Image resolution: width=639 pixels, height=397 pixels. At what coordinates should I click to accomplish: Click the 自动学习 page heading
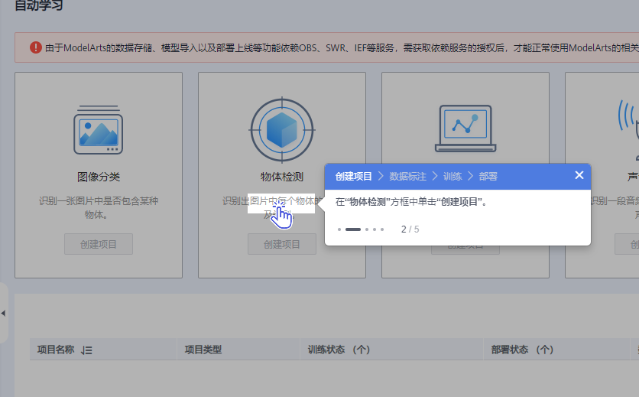(x=39, y=5)
